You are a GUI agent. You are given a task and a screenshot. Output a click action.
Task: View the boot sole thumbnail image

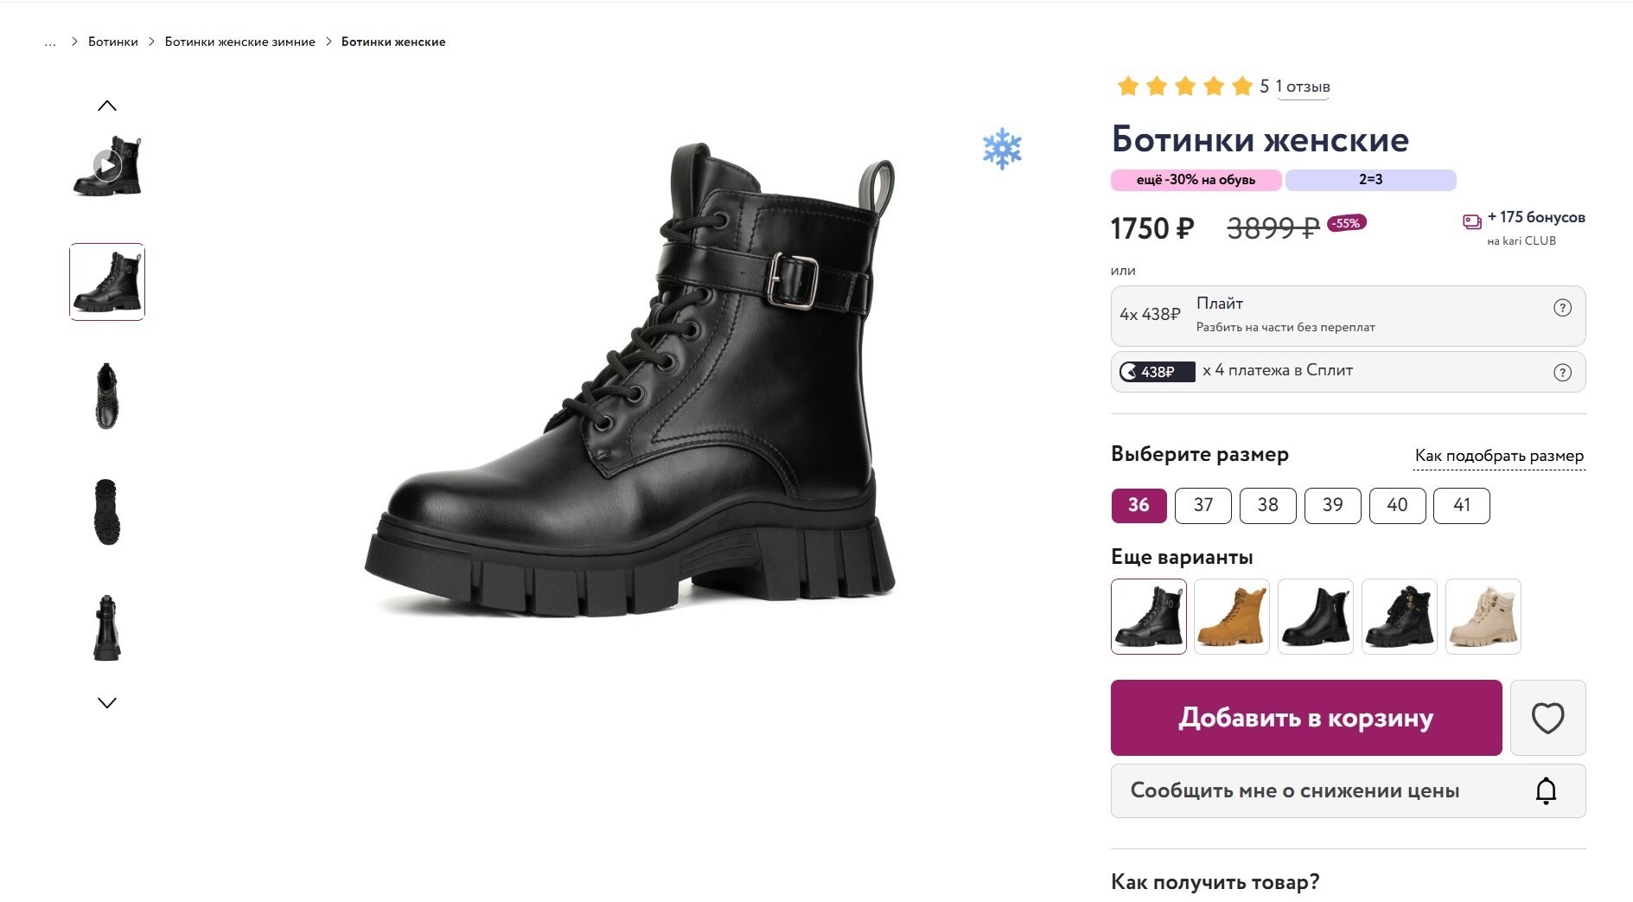coord(107,512)
